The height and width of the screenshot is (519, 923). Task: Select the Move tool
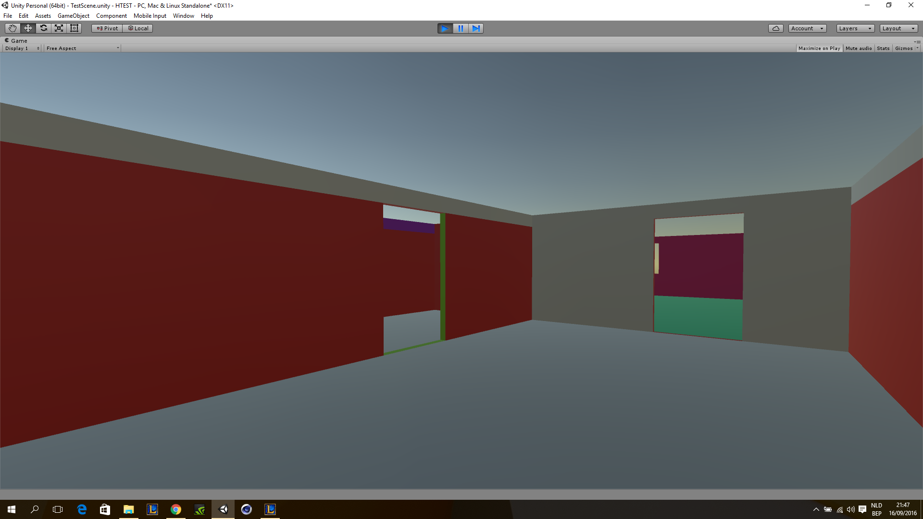tap(28, 28)
